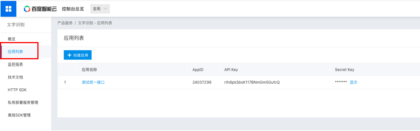Click the 创建应用 button

tap(78, 55)
